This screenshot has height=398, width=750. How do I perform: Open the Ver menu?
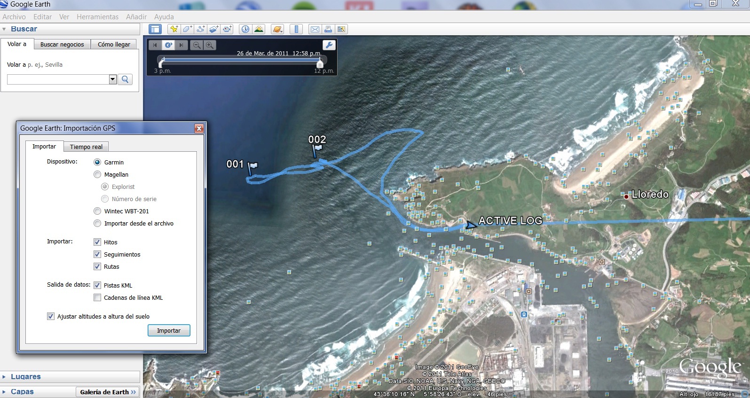coord(64,17)
